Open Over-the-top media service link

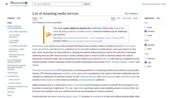pos(44,70)
